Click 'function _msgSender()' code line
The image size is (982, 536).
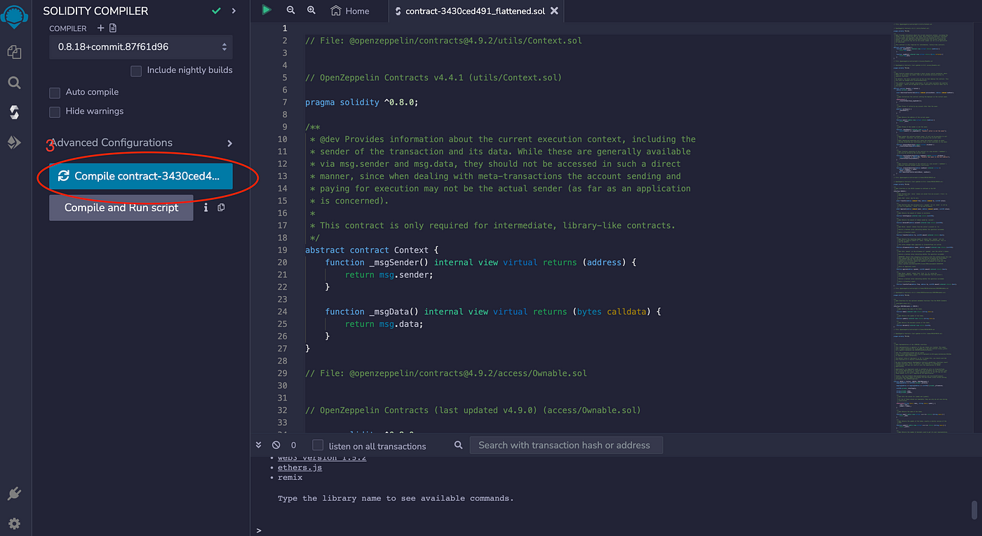pyautogui.click(x=480, y=262)
